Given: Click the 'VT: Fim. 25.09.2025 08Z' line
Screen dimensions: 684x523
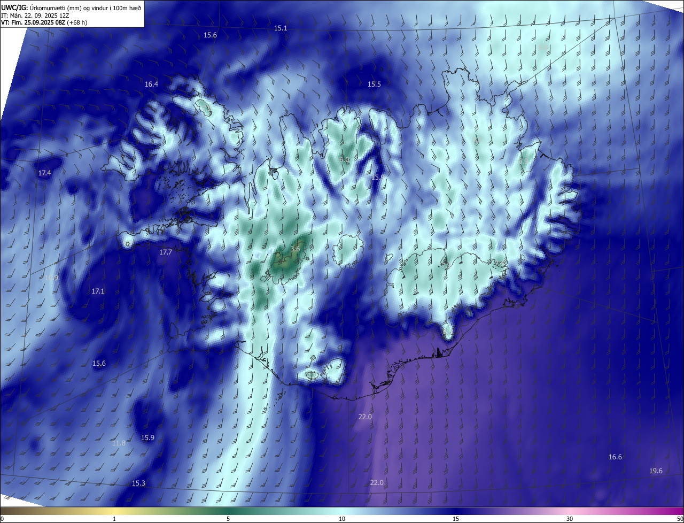Looking at the screenshot, I should pyautogui.click(x=34, y=22).
